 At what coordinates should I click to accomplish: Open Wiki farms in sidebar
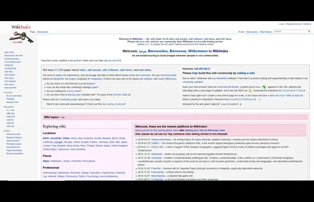pos(9,84)
